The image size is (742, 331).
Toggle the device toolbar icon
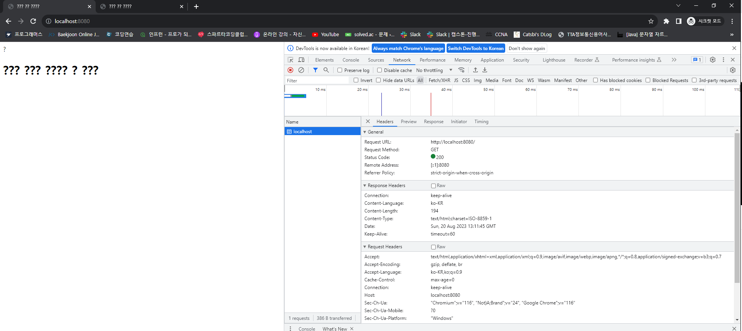coord(302,60)
